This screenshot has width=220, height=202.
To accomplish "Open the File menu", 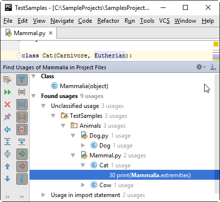I will point(8,21).
